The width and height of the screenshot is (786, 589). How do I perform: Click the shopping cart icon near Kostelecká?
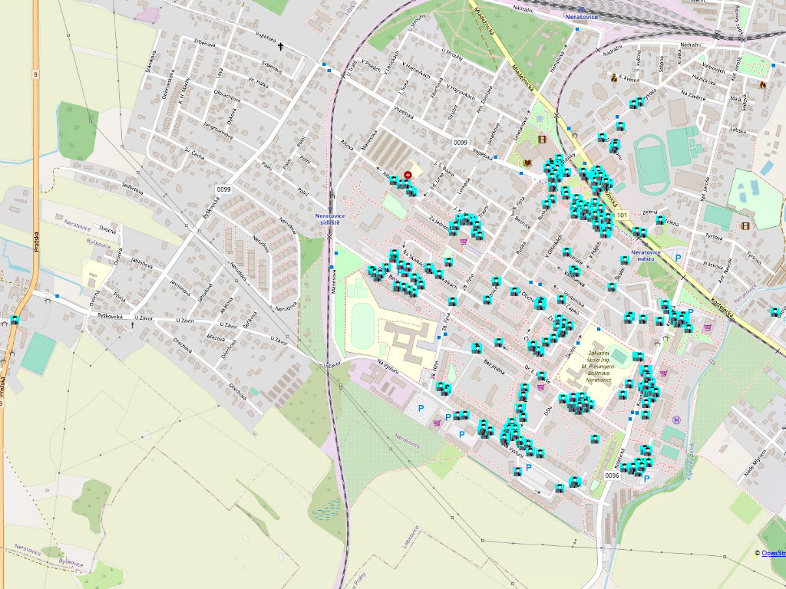click(x=708, y=327)
